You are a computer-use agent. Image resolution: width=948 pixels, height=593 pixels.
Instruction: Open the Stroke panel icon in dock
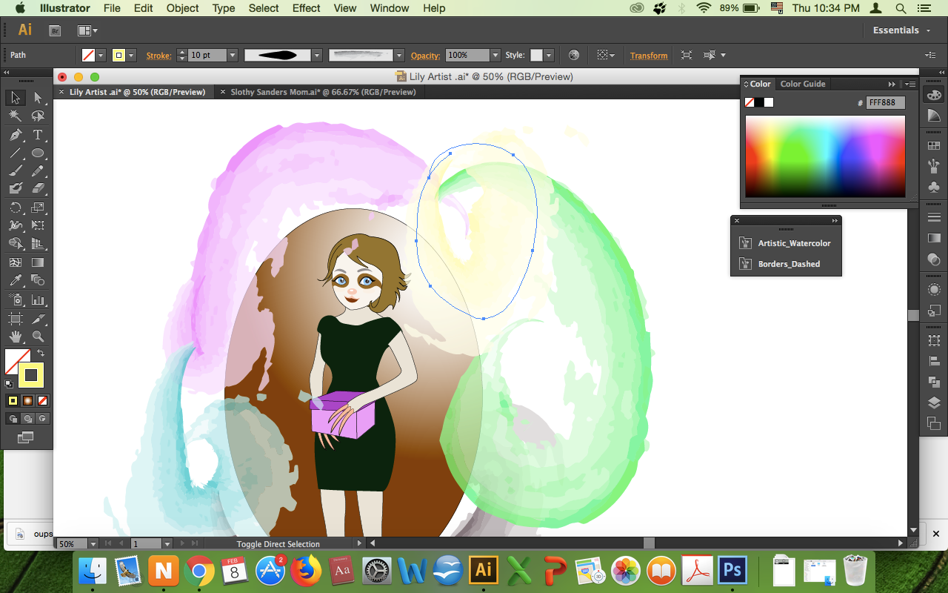(934, 217)
